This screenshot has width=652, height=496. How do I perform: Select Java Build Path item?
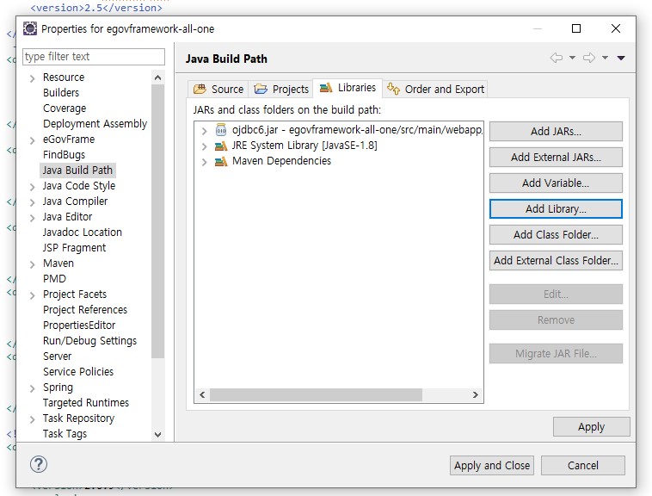click(77, 170)
